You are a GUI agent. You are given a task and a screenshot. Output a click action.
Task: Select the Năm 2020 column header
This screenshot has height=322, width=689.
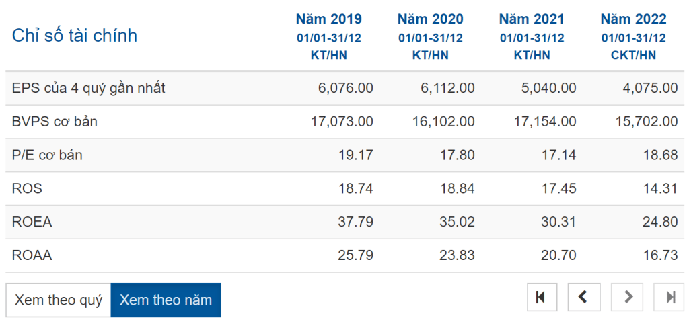tap(430, 19)
